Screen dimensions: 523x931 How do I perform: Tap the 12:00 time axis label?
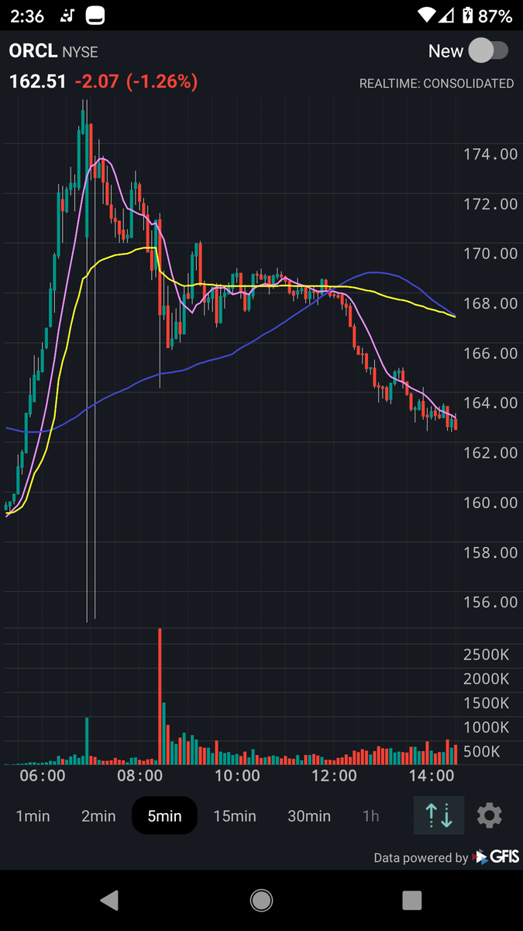pyautogui.click(x=334, y=775)
